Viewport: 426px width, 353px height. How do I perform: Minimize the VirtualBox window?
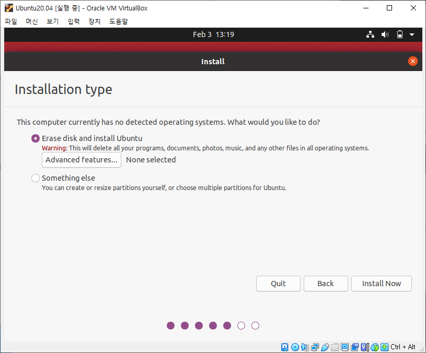[x=366, y=8]
